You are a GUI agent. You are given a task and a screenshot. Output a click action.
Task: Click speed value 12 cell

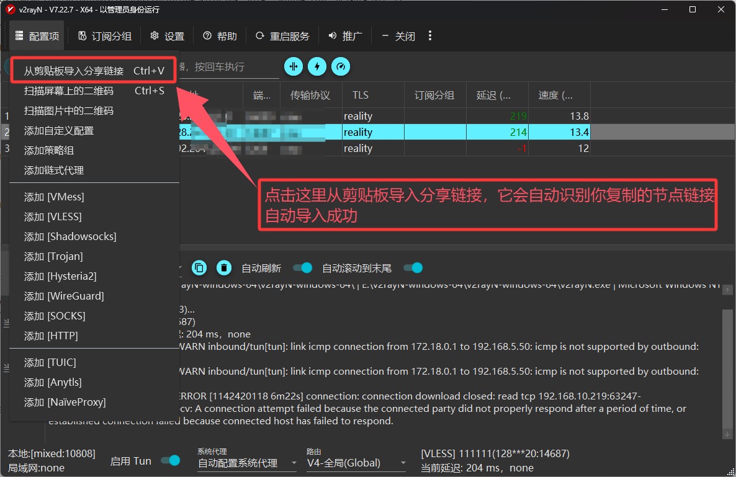coord(559,148)
